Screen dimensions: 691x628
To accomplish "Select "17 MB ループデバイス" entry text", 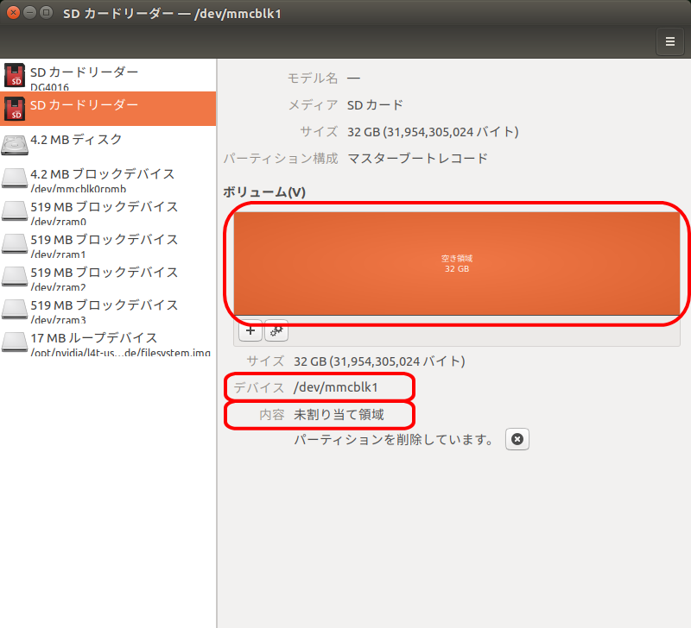I will tap(94, 338).
